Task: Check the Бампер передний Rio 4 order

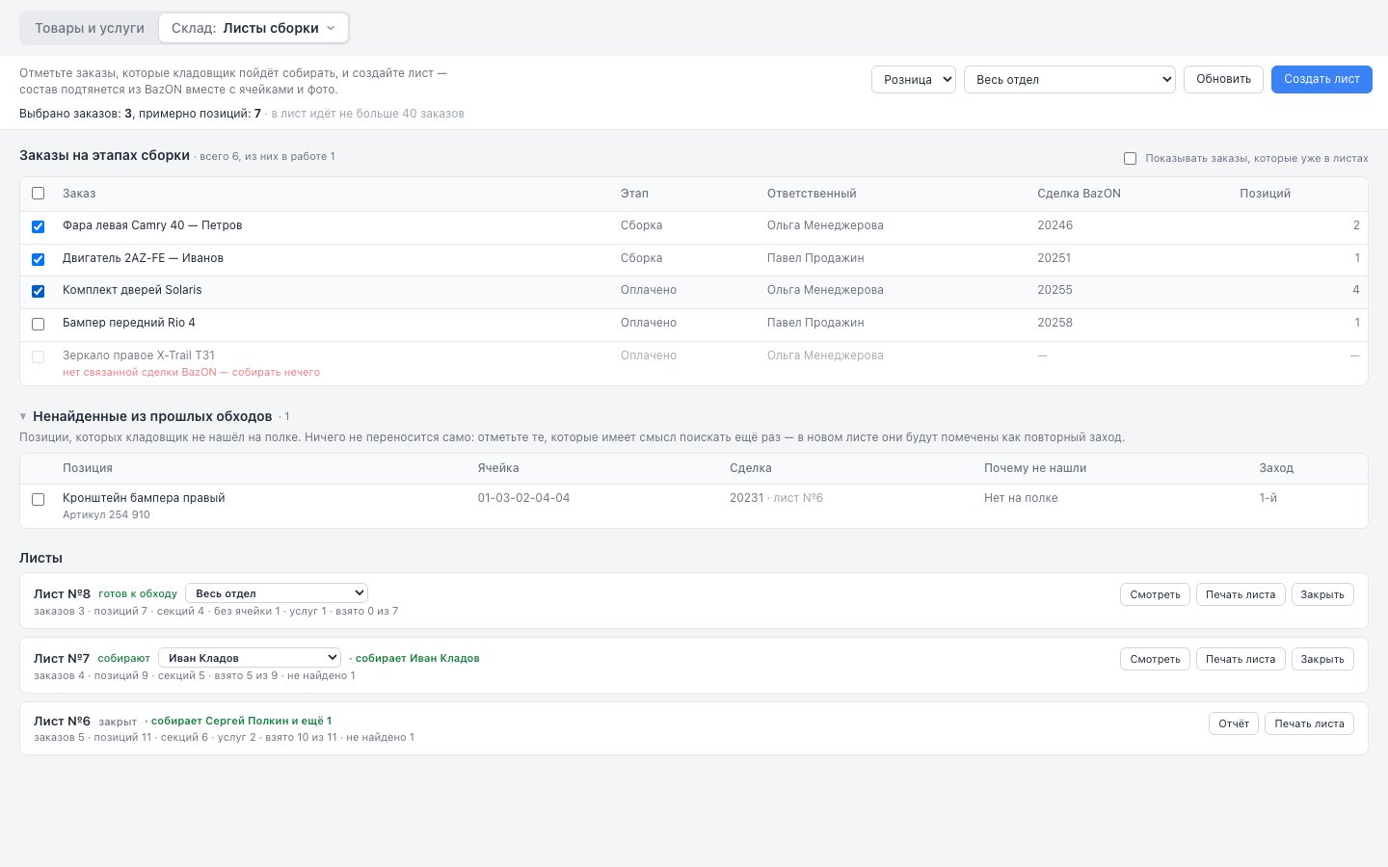Action: tap(38, 324)
